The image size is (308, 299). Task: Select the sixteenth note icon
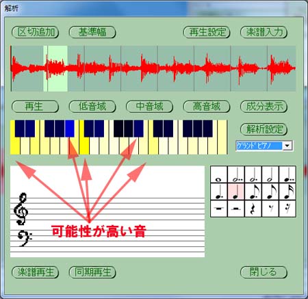tap(287, 192)
